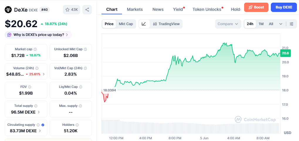The image size is (299, 141).
Task: Select the 1M time range
Action: pos(261,24)
